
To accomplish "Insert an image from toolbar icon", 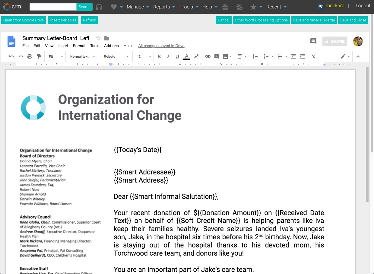I will tap(225, 56).
